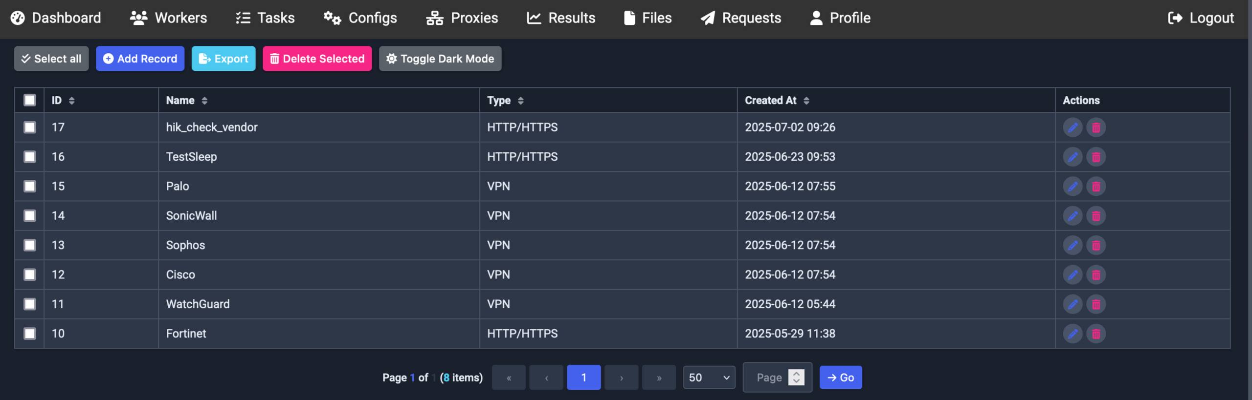Click the pencil edit icon for Palo
1252x400 pixels.
point(1072,186)
